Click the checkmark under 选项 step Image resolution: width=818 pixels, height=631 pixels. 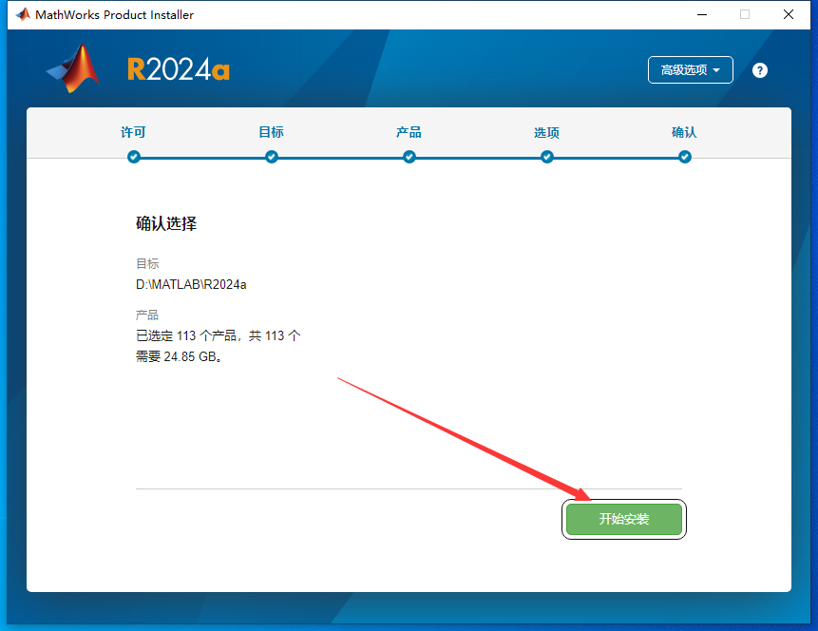546,157
